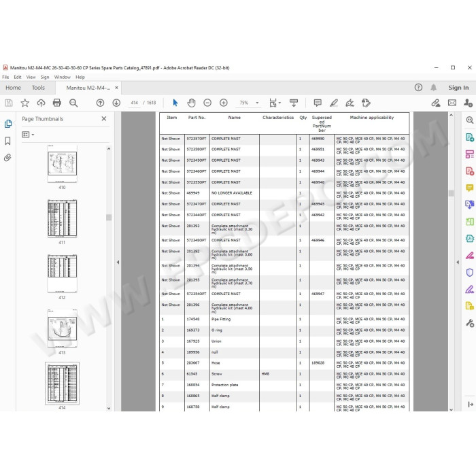Click the 'Pipe Fitting' name cell
476x476 pixels.
click(x=235, y=320)
